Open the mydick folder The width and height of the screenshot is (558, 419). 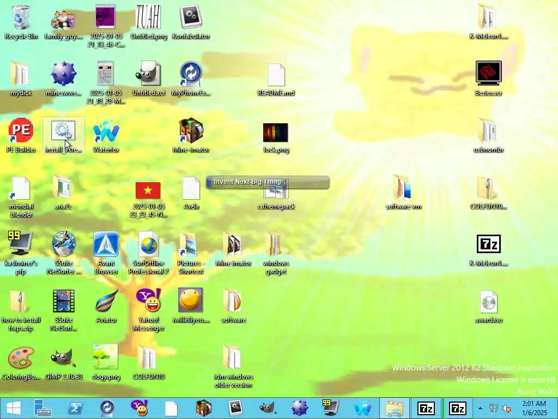click(21, 79)
